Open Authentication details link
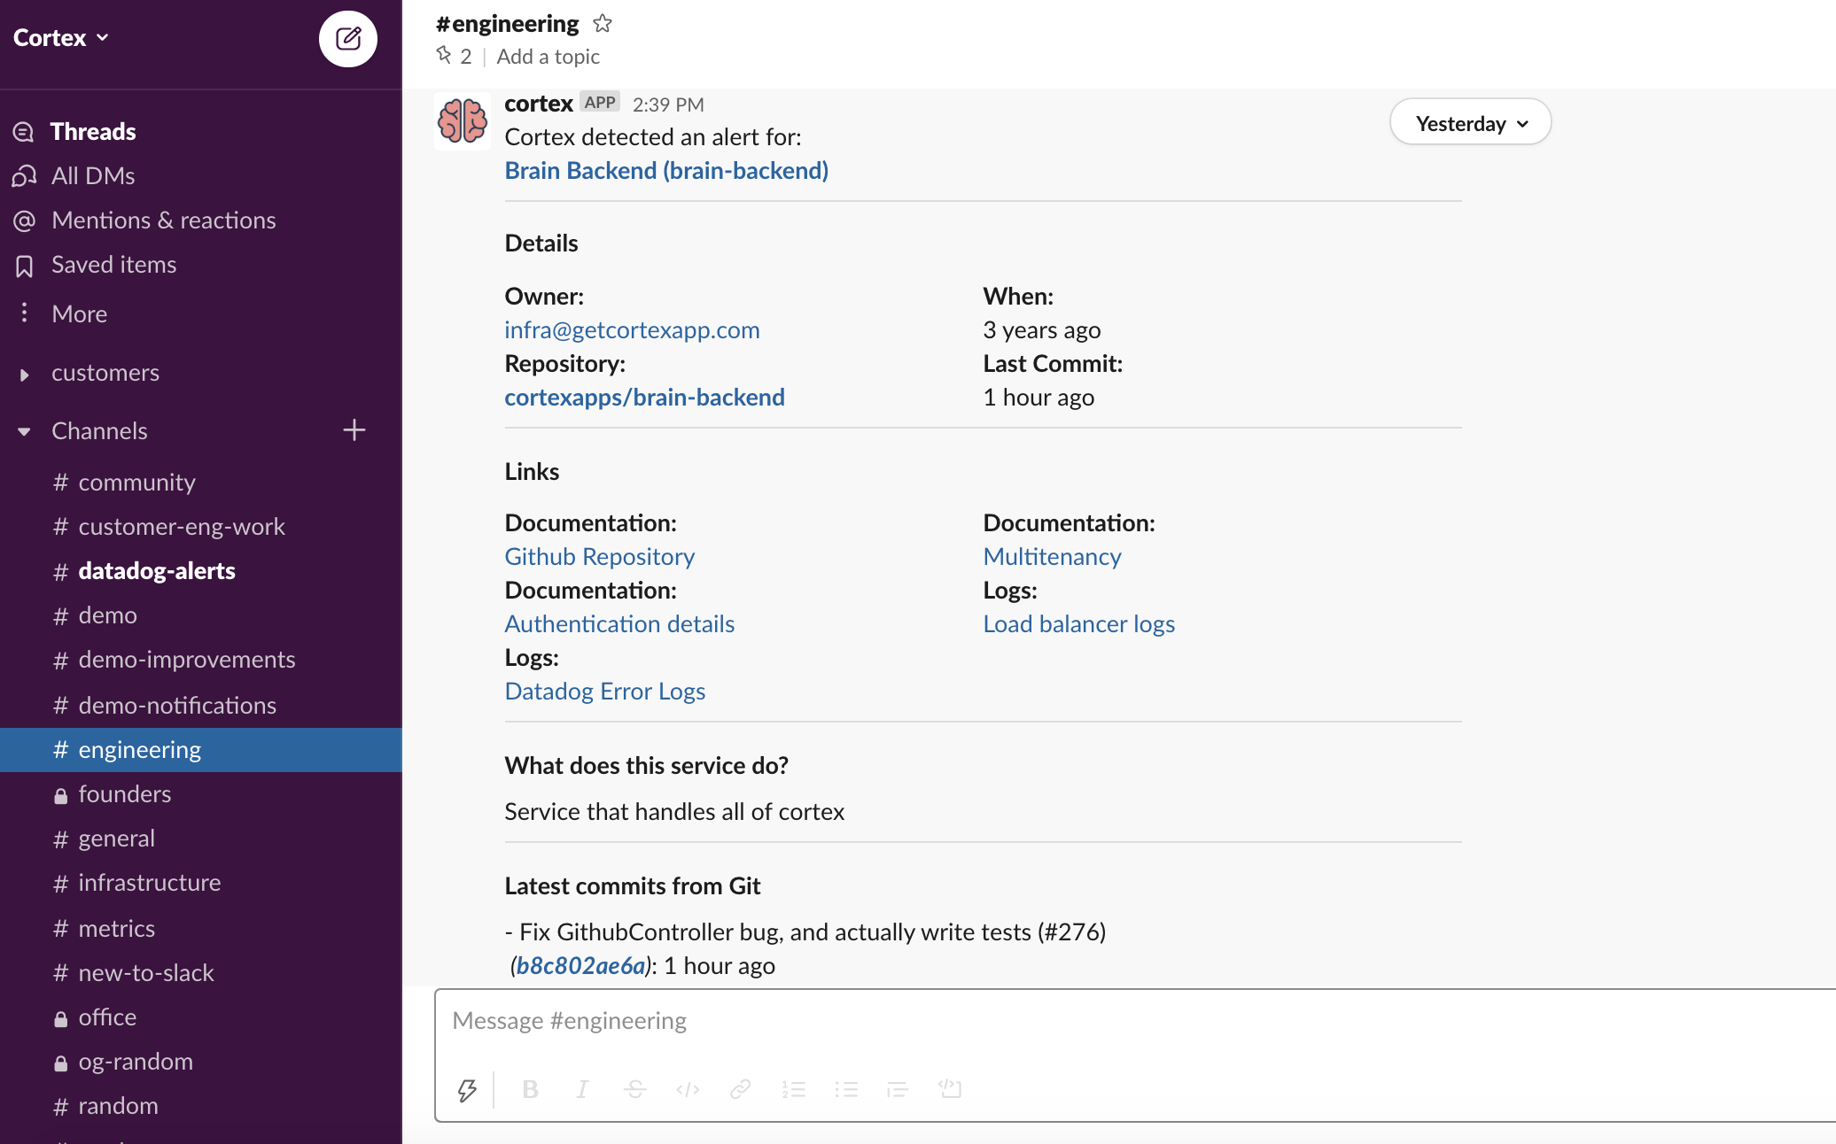Screen dimensions: 1836x1144 [619, 624]
